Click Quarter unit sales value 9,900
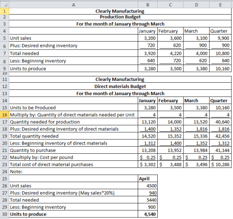This screenshot has width=233, height=219. click(223, 38)
